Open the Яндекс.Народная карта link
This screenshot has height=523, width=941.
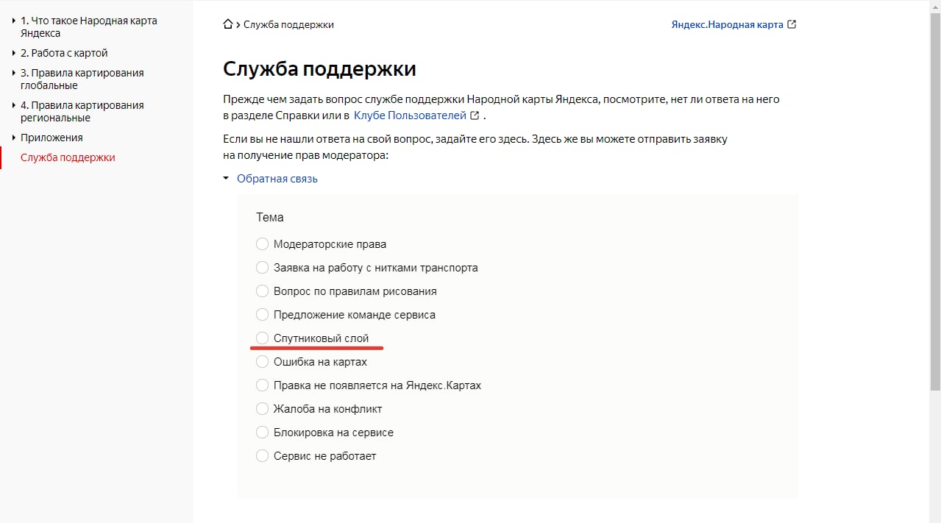click(727, 24)
